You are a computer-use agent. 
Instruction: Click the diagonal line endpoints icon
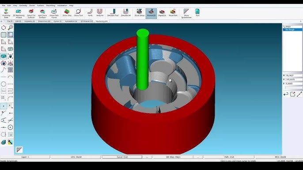click(x=299, y=94)
